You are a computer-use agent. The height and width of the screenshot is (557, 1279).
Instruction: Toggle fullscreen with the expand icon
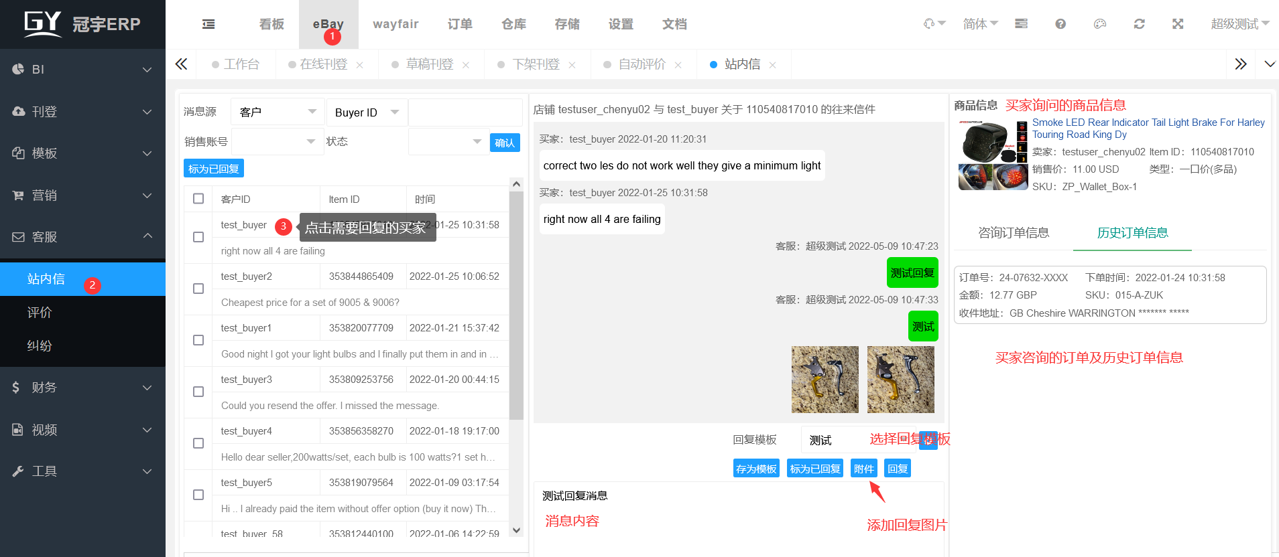(1178, 24)
